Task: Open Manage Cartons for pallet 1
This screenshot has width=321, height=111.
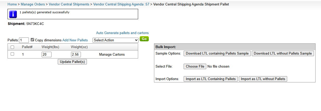Action: point(112,55)
